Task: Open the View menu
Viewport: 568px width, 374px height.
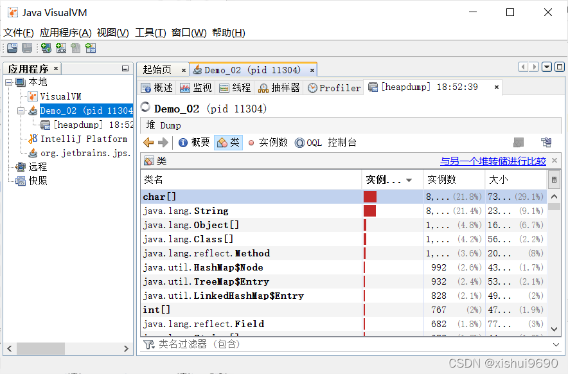Action: tap(112, 33)
